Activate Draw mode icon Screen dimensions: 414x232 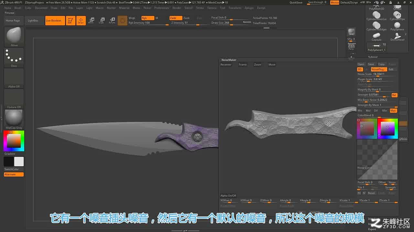81,21
